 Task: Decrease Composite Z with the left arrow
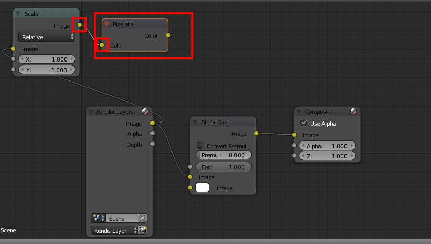click(x=303, y=156)
